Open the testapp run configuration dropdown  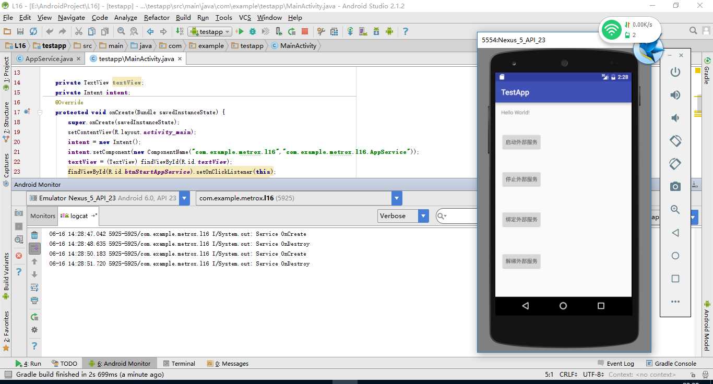point(209,31)
